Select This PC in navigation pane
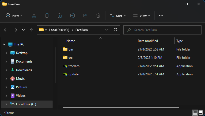This screenshot has width=205, height=116. [19, 44]
